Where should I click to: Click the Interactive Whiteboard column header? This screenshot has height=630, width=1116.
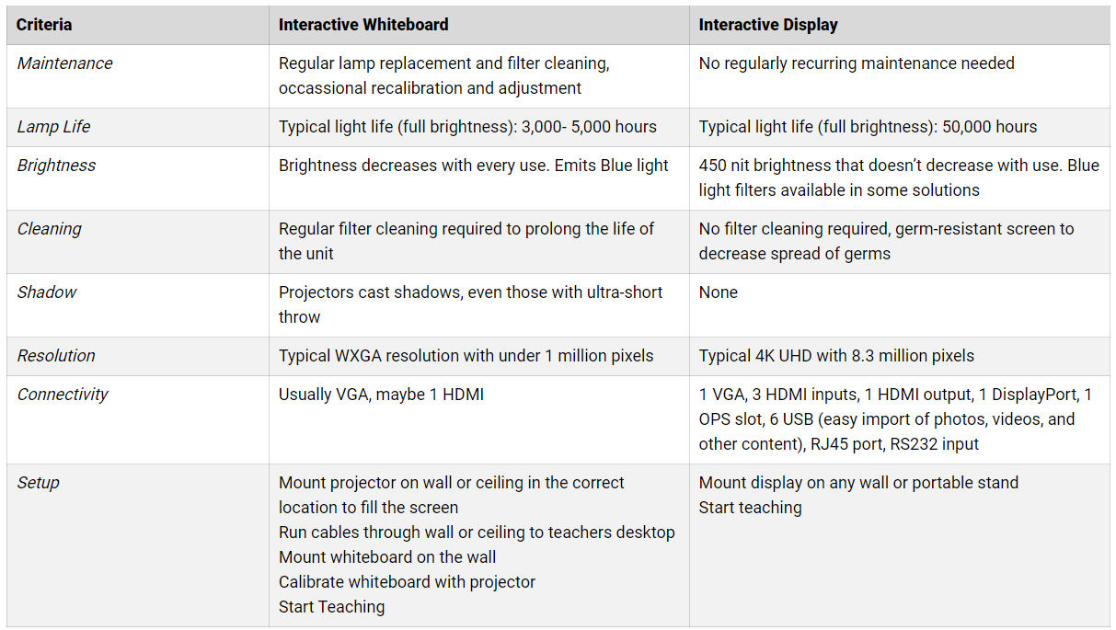tap(363, 25)
